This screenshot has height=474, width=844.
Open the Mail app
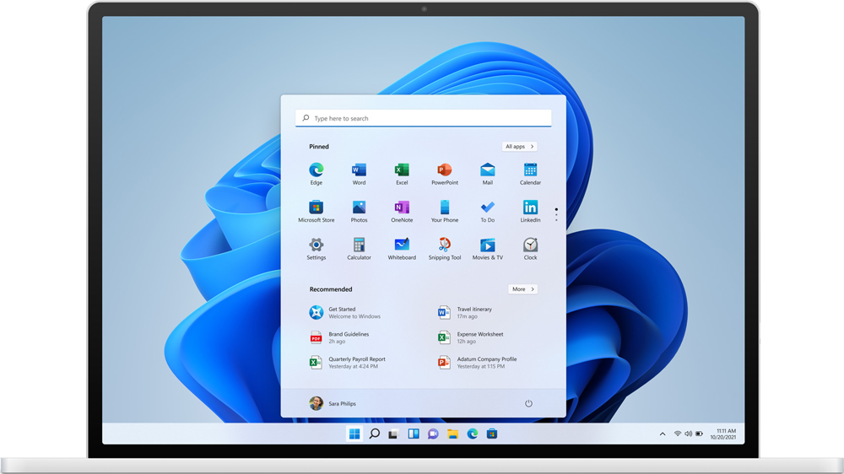[487, 174]
